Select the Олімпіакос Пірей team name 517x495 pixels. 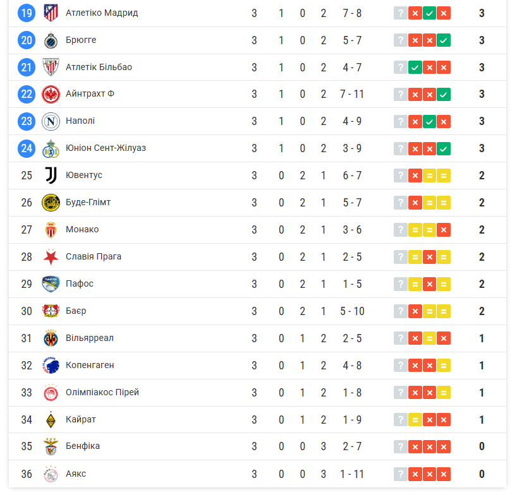pos(102,392)
